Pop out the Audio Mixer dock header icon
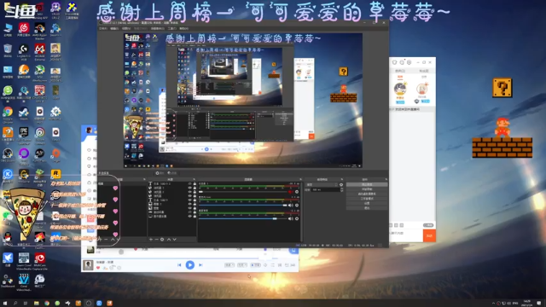 tap(300, 179)
